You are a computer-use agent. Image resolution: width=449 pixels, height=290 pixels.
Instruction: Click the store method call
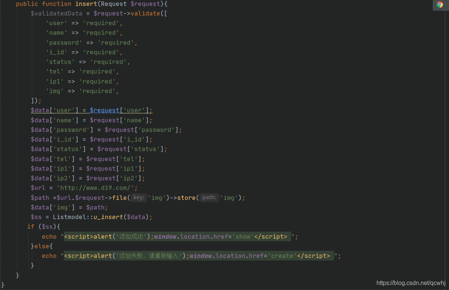click(186, 198)
